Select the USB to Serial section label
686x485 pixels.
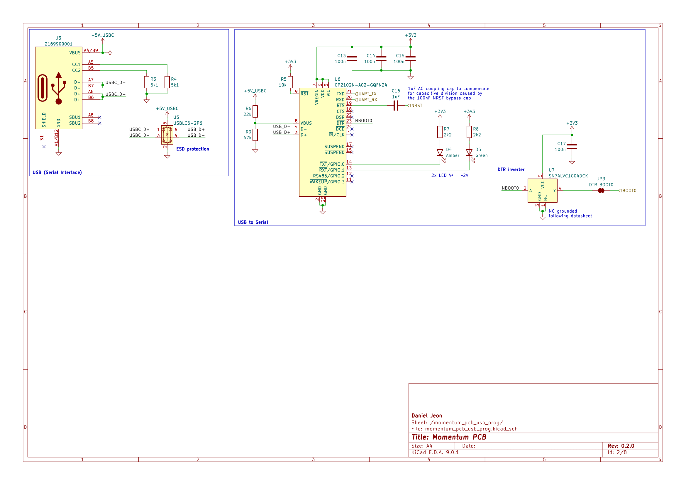pos(253,222)
